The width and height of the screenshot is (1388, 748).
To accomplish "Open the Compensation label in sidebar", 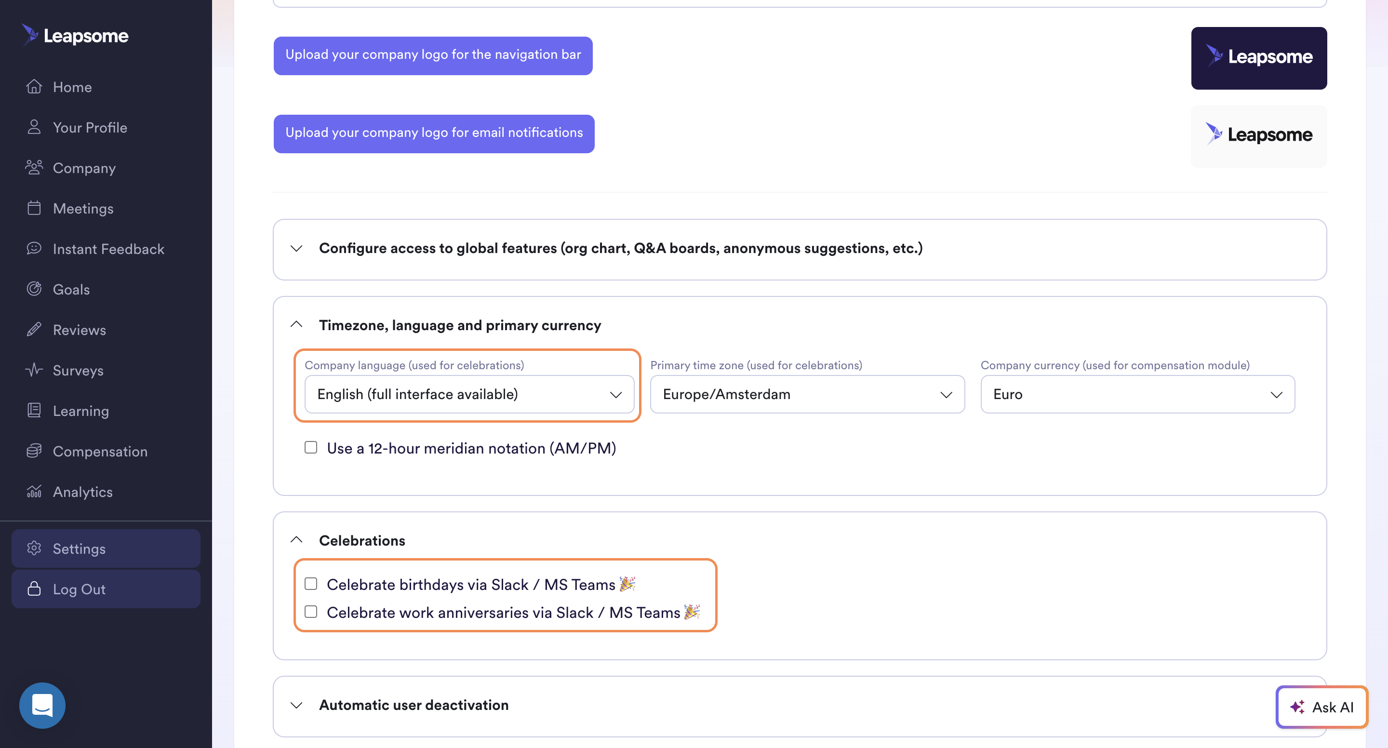I will tap(100, 451).
